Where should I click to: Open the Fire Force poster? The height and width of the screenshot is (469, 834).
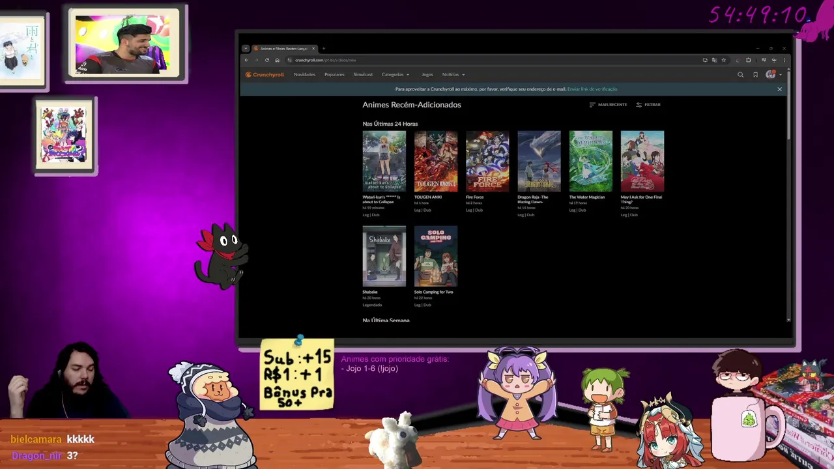[487, 162]
